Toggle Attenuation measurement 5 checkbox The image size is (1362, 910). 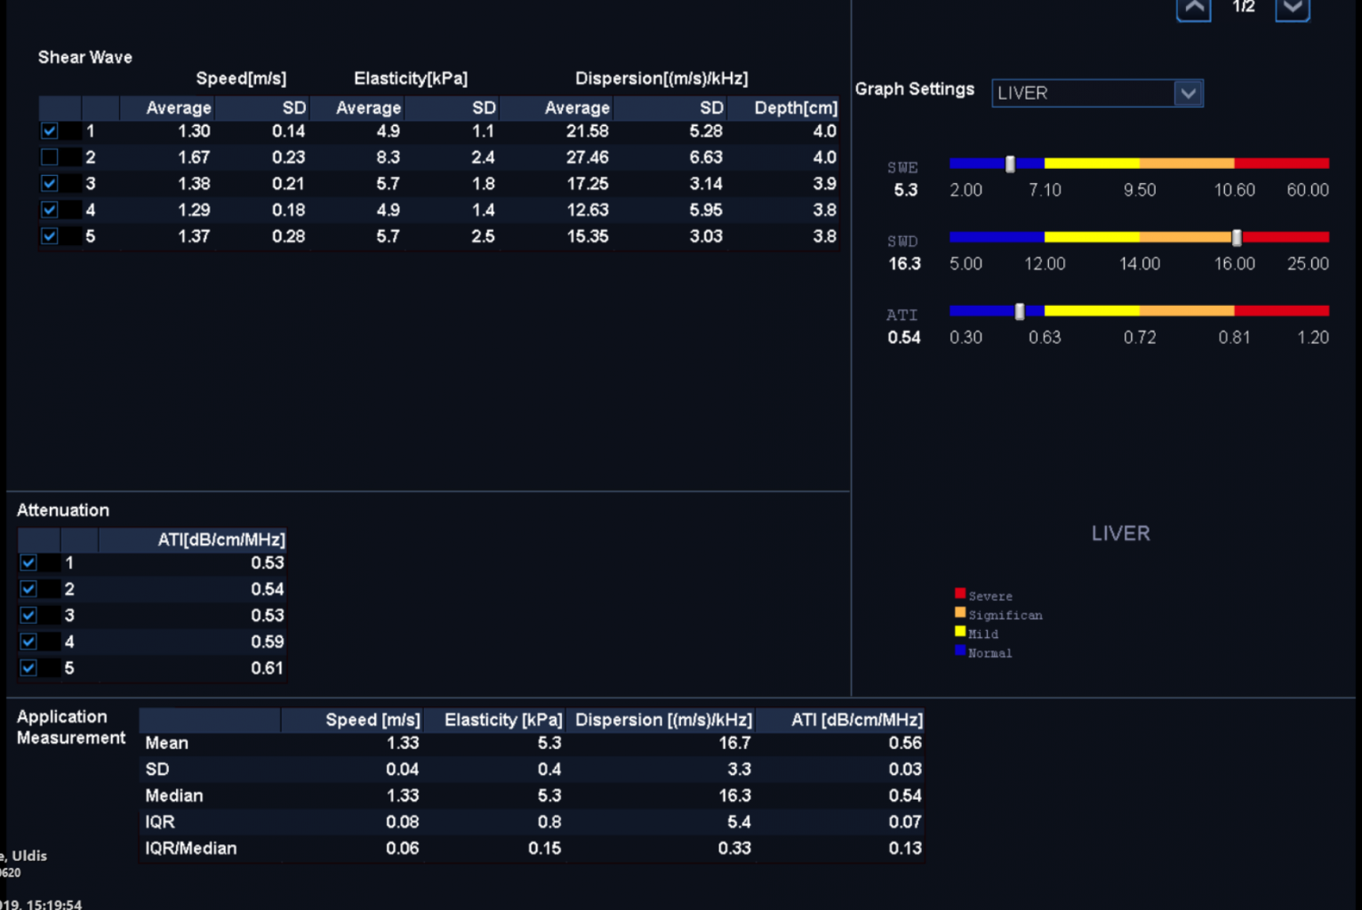(x=28, y=668)
